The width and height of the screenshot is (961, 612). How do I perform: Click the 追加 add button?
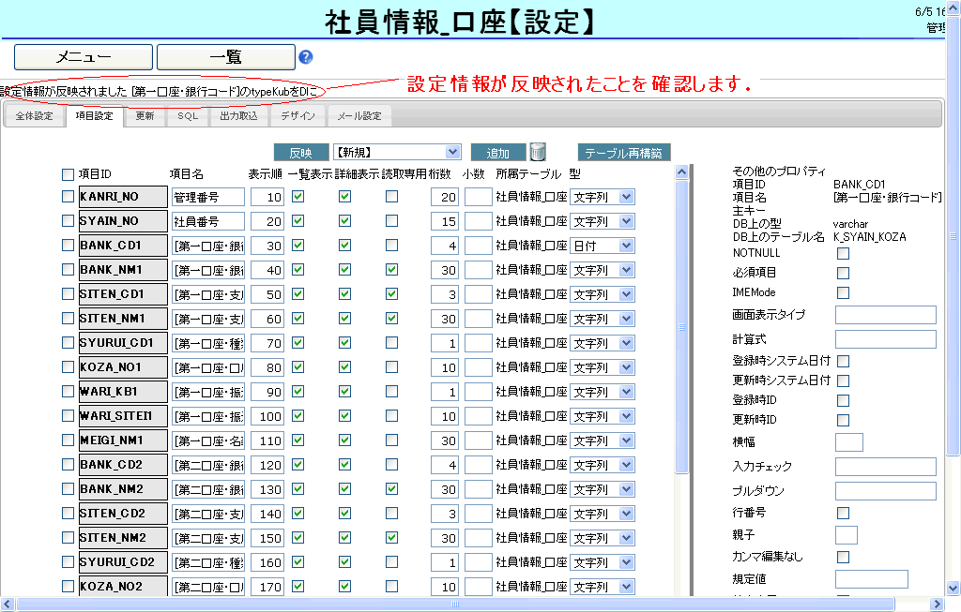pos(497,153)
